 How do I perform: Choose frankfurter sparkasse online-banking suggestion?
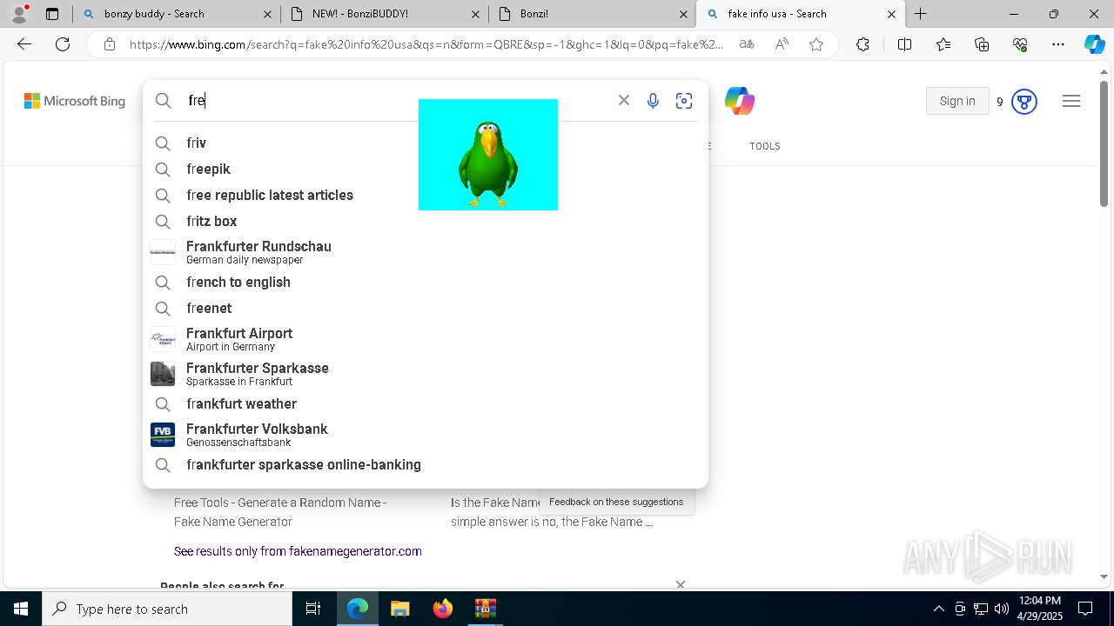426,464
